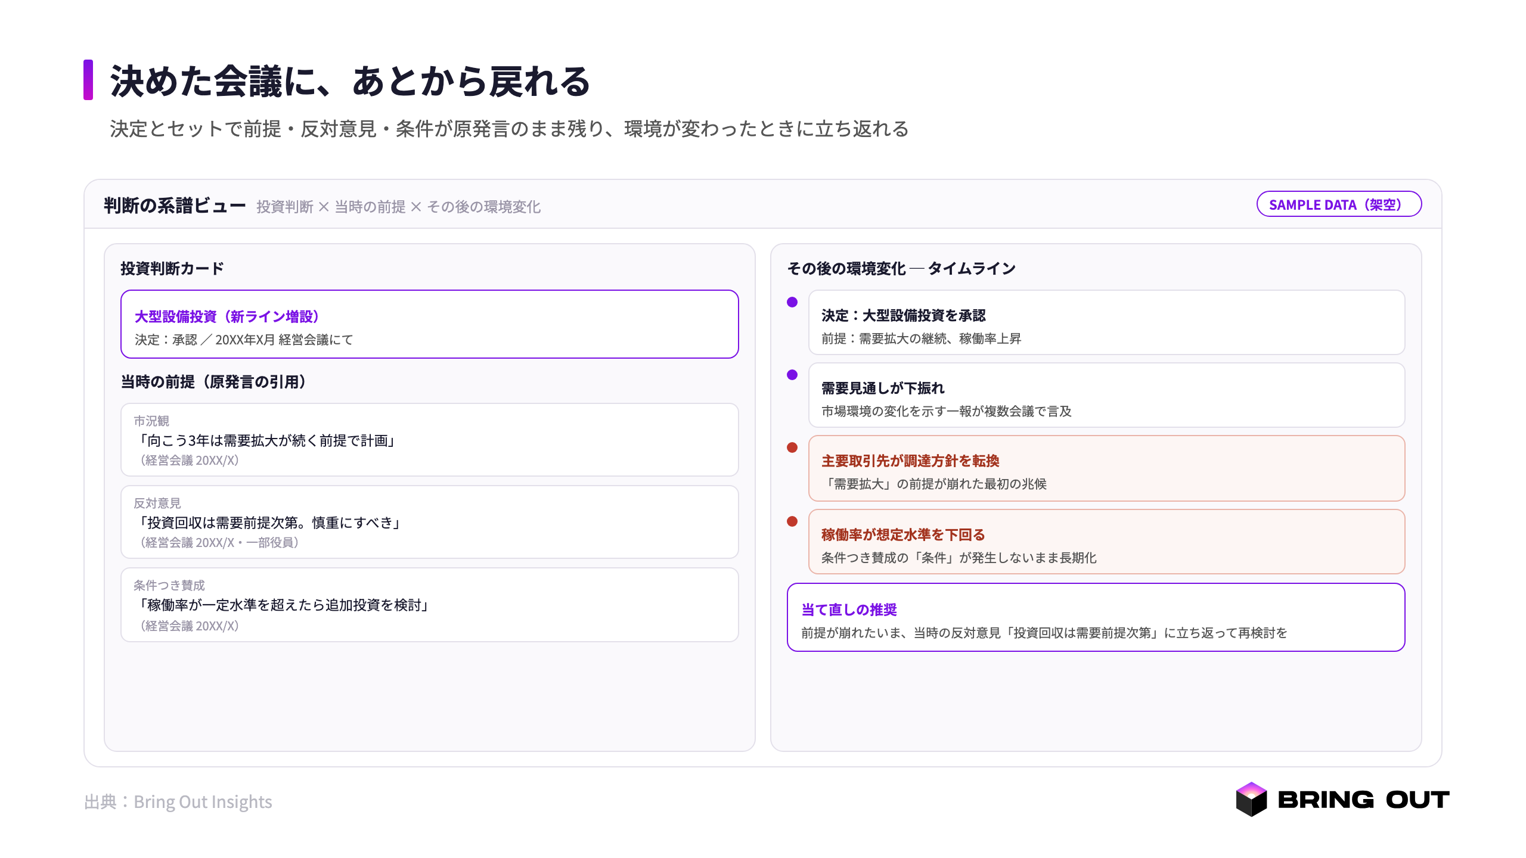This screenshot has width=1526, height=858.
Task: Click the 当時の前提（原発言の引用） heading
Action: click(x=213, y=382)
